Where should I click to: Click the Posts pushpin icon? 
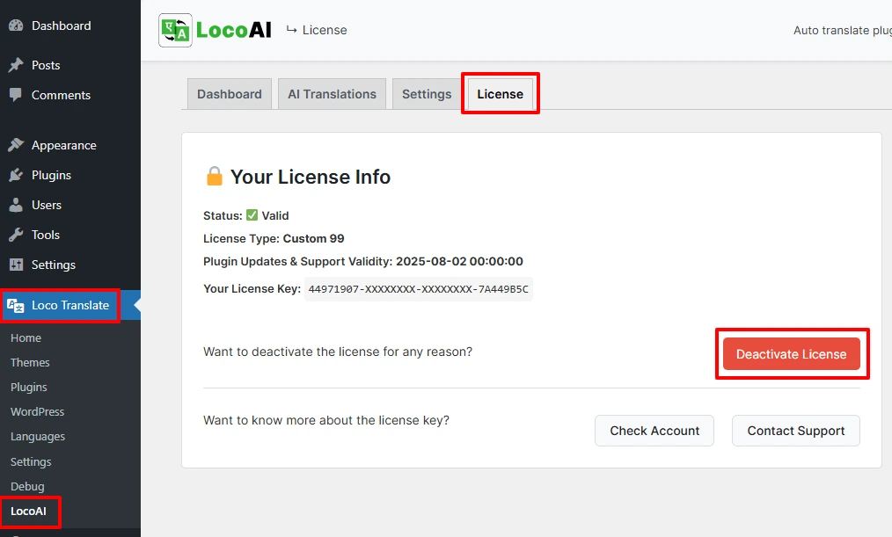pyautogui.click(x=16, y=65)
